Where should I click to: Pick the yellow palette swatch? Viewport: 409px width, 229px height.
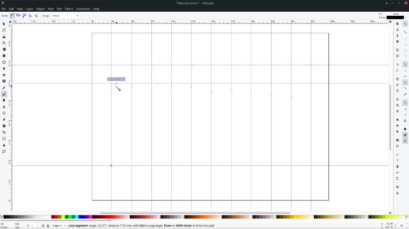(63, 217)
